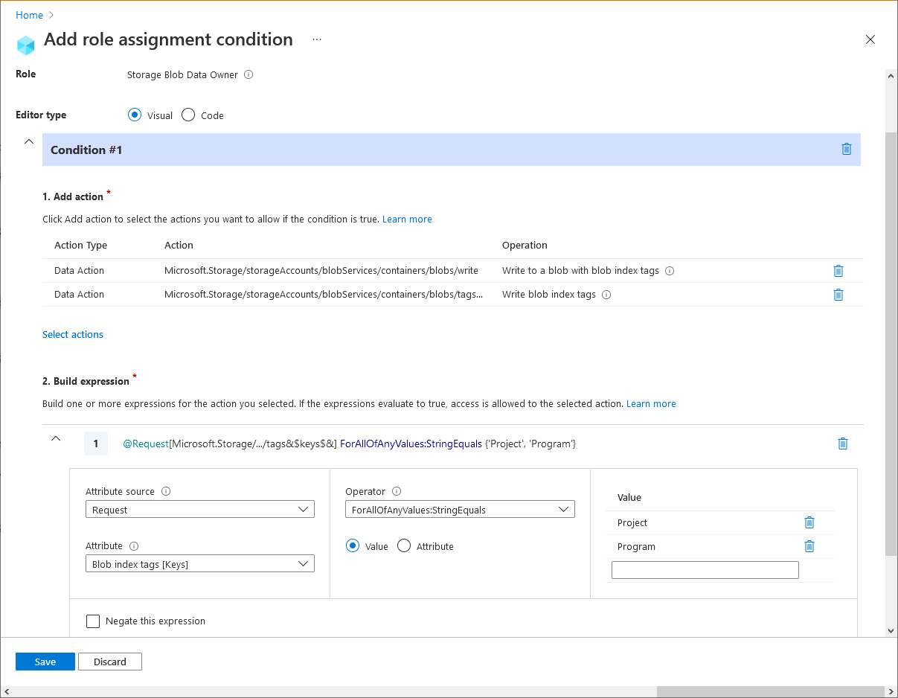Remove the 'Project' value entry
Viewport: 898px width, 698px height.
pos(809,522)
